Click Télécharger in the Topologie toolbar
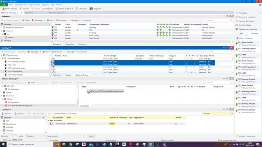Image resolution: width=262 pixels, height=147 pixels. [33, 52]
